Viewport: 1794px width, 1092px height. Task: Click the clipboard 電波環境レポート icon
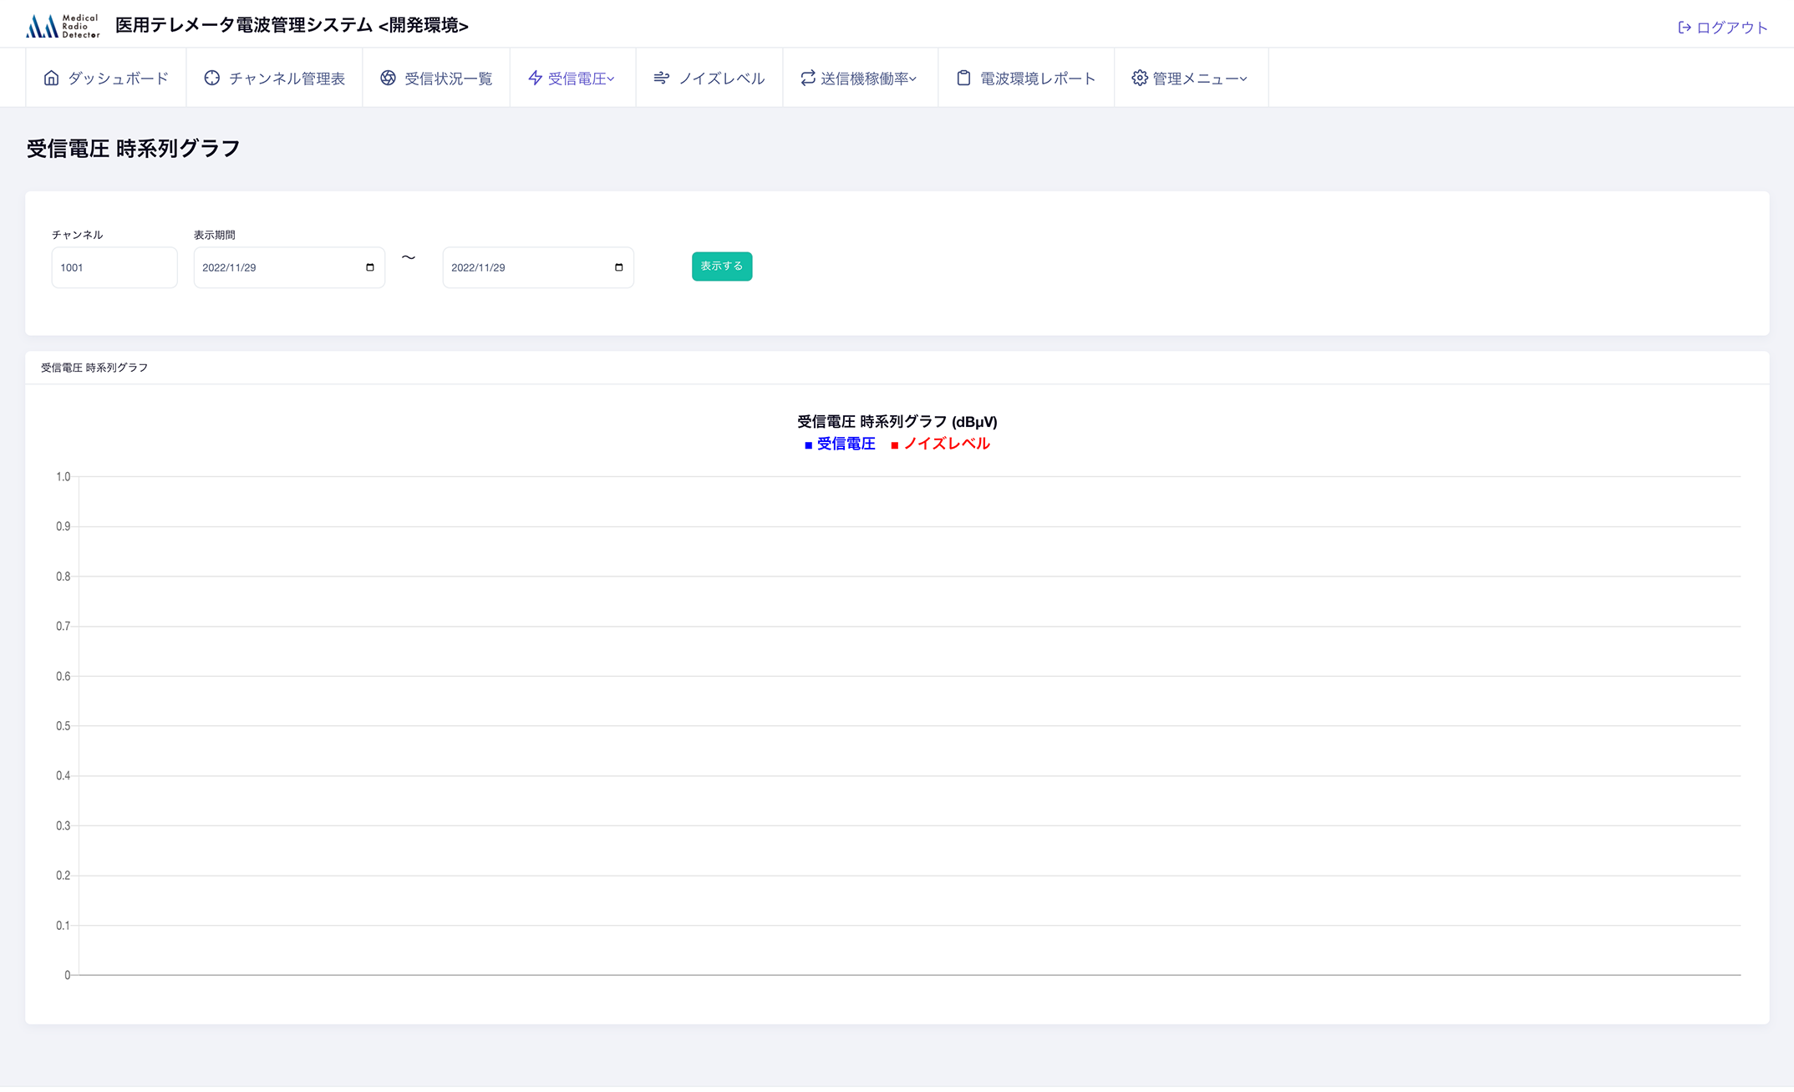point(963,78)
